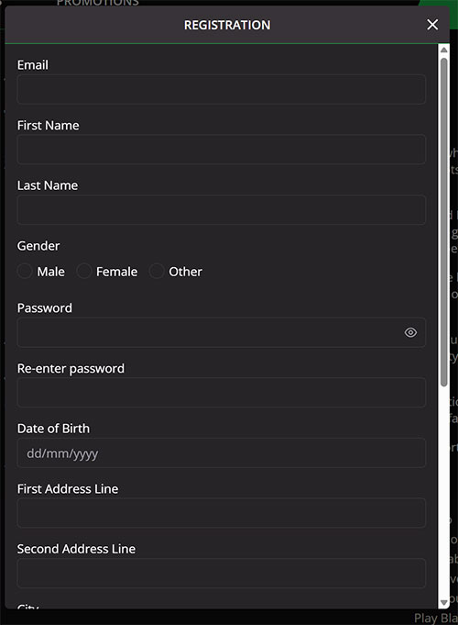Click the Registration header title

(227, 25)
